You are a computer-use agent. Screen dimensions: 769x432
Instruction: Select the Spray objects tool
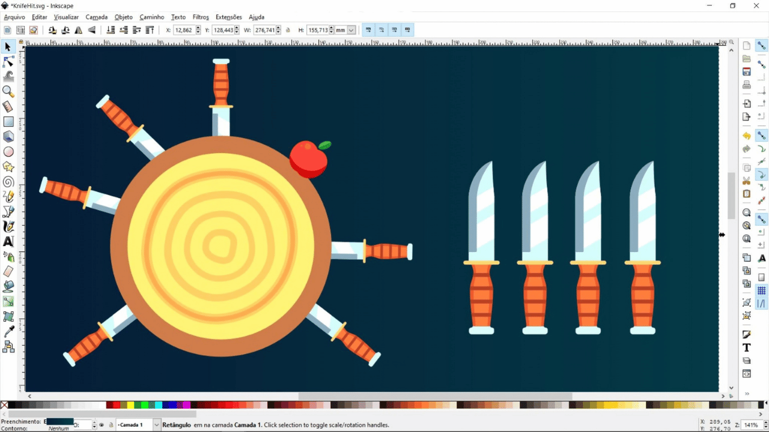click(x=8, y=257)
